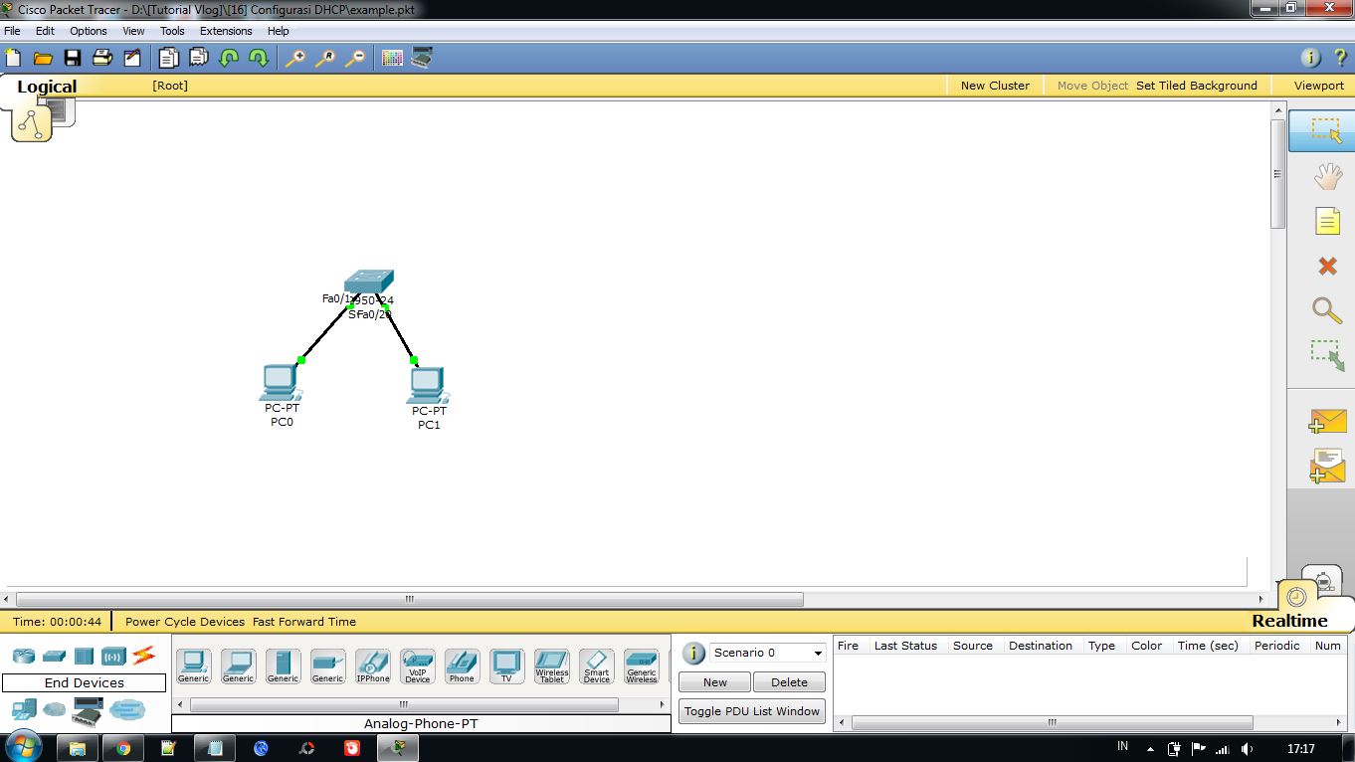
Task: Open the View menu
Action: coord(133,31)
